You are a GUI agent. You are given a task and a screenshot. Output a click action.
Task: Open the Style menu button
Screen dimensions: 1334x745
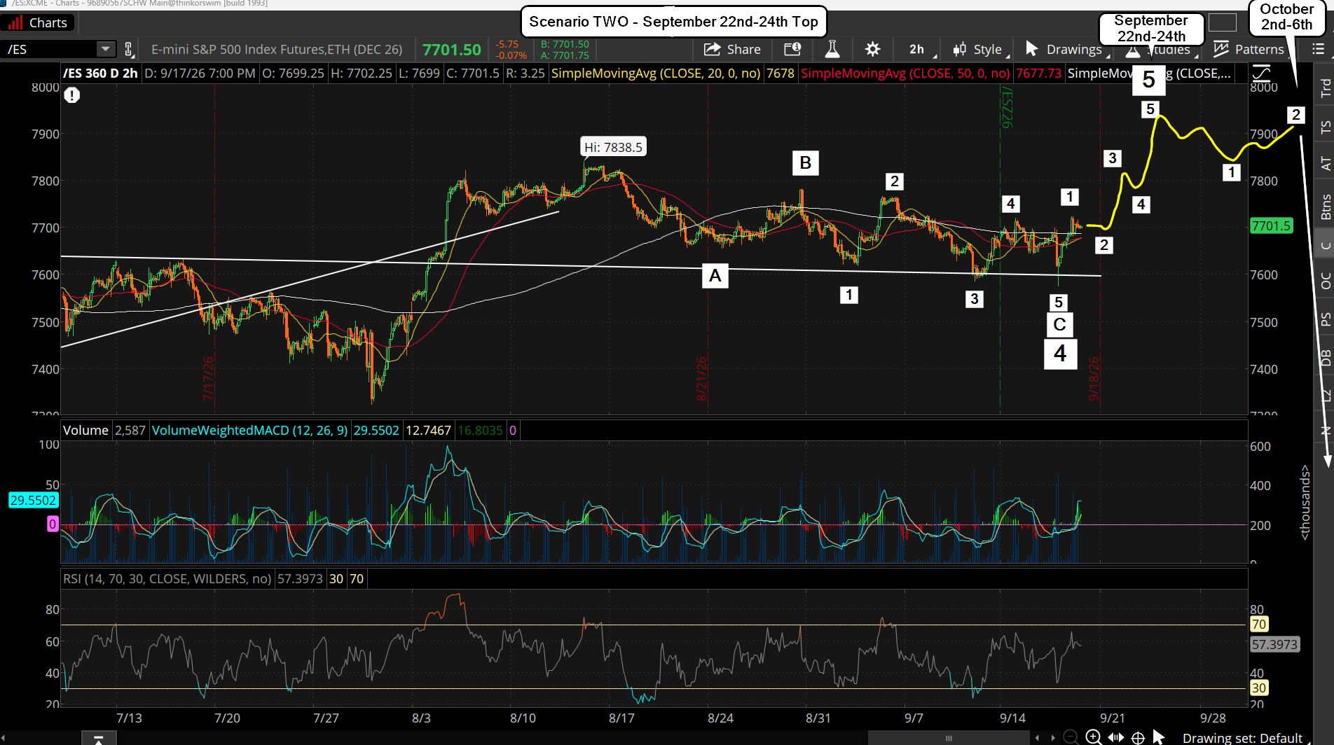pos(979,49)
